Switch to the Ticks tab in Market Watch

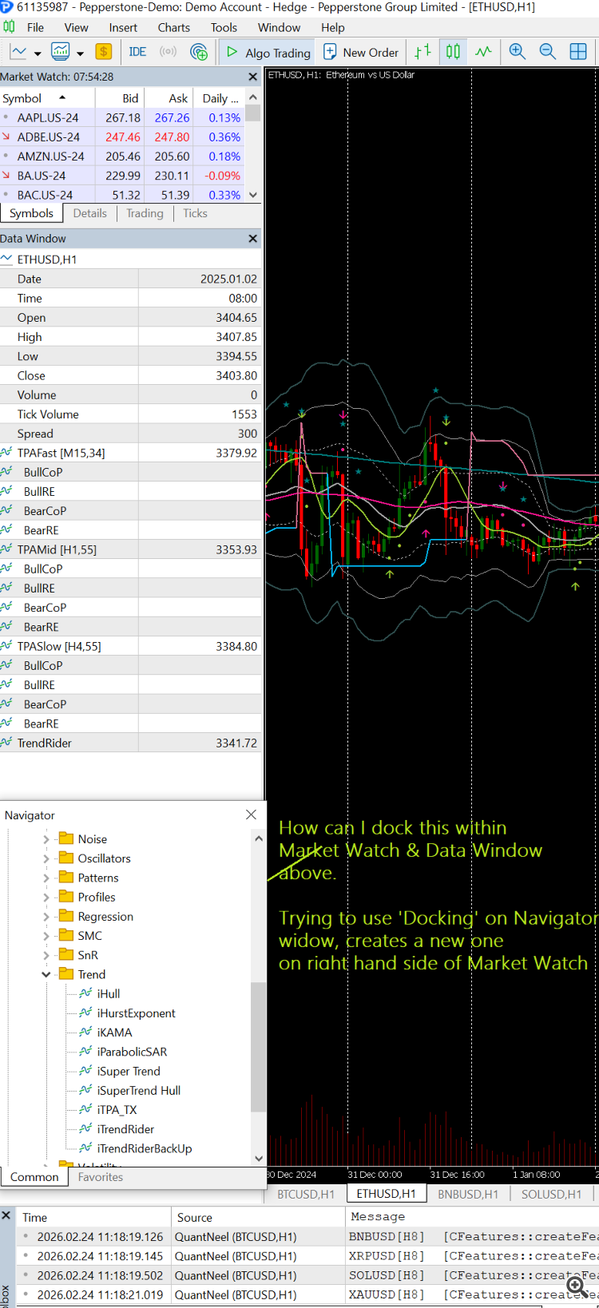[x=195, y=213]
